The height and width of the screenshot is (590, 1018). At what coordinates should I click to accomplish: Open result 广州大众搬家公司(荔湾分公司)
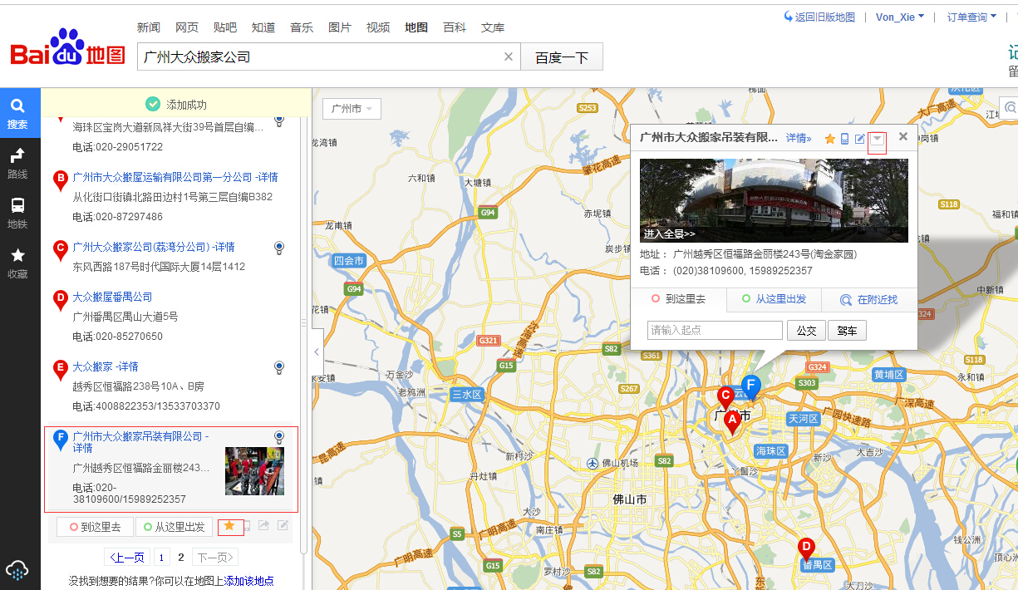142,247
